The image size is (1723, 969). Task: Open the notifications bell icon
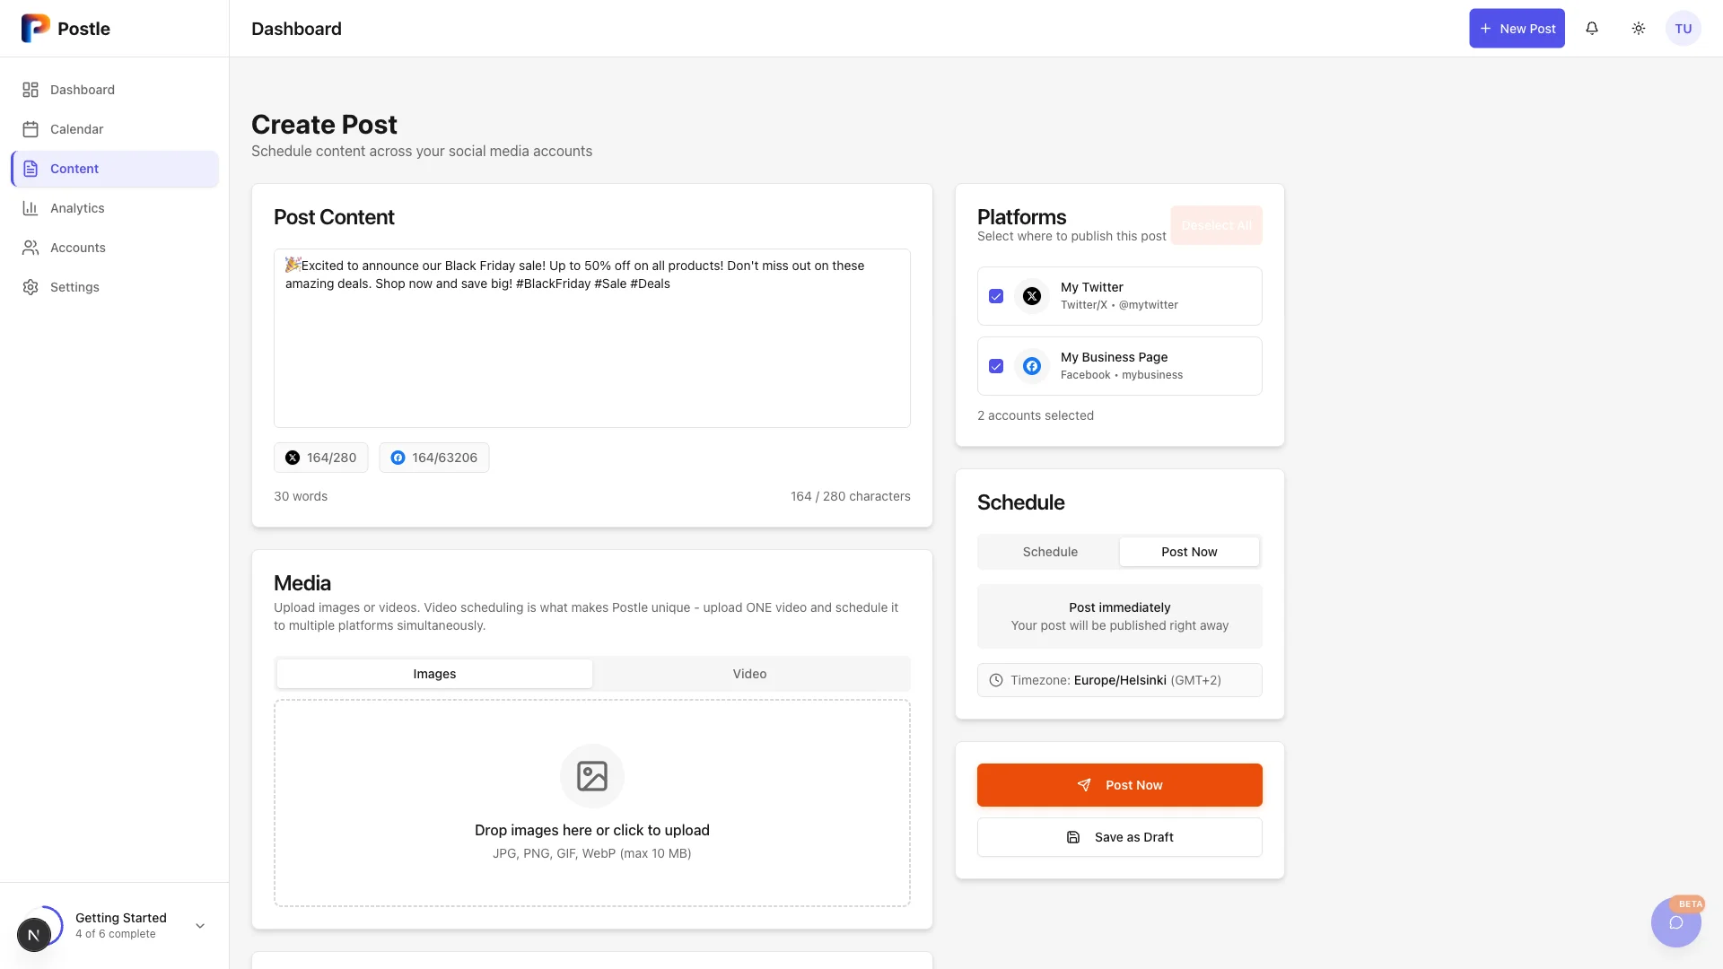(x=1593, y=28)
